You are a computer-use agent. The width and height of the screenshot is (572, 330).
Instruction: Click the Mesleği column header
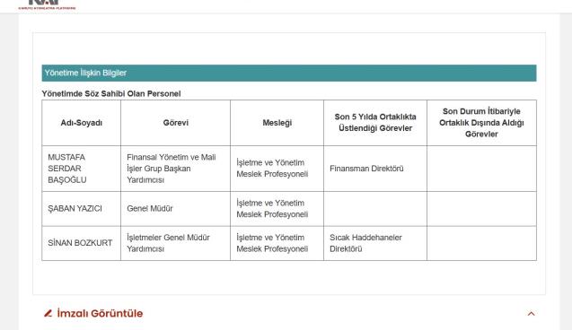[x=277, y=123]
